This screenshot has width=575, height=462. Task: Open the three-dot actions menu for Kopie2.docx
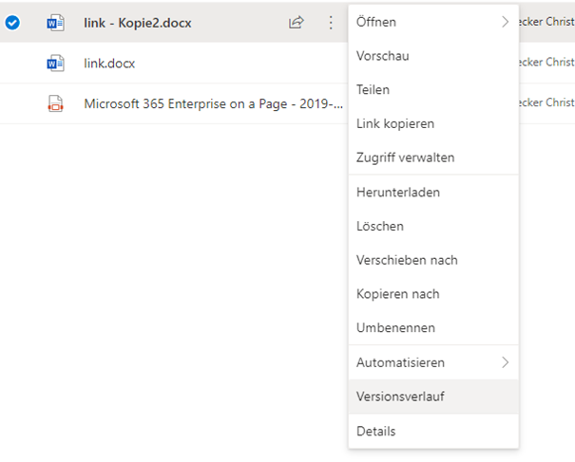(x=331, y=23)
